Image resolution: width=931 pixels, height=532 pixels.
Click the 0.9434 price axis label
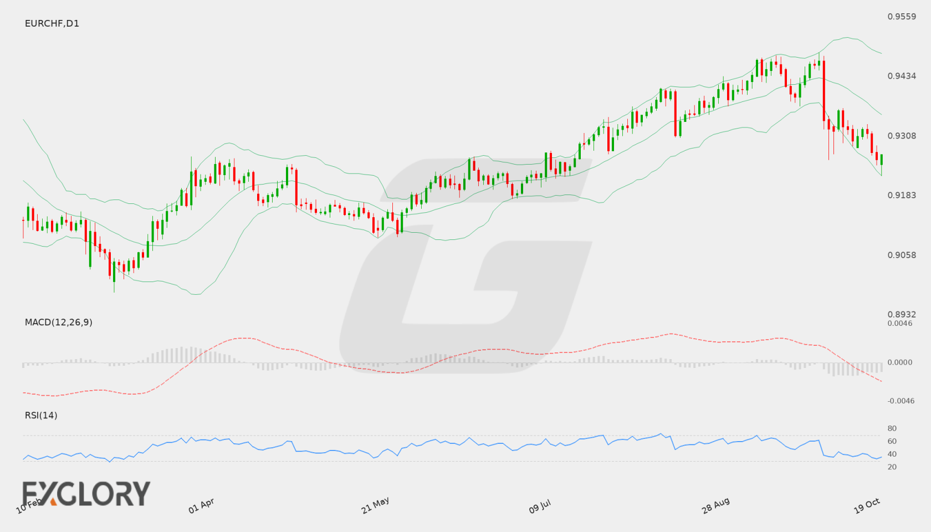902,76
